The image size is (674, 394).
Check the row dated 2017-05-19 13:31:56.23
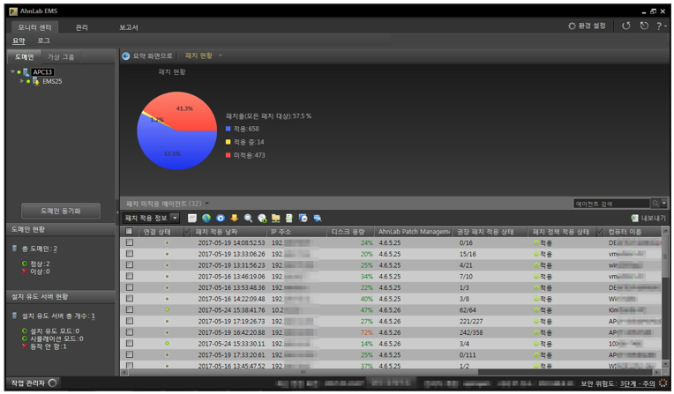click(x=130, y=265)
